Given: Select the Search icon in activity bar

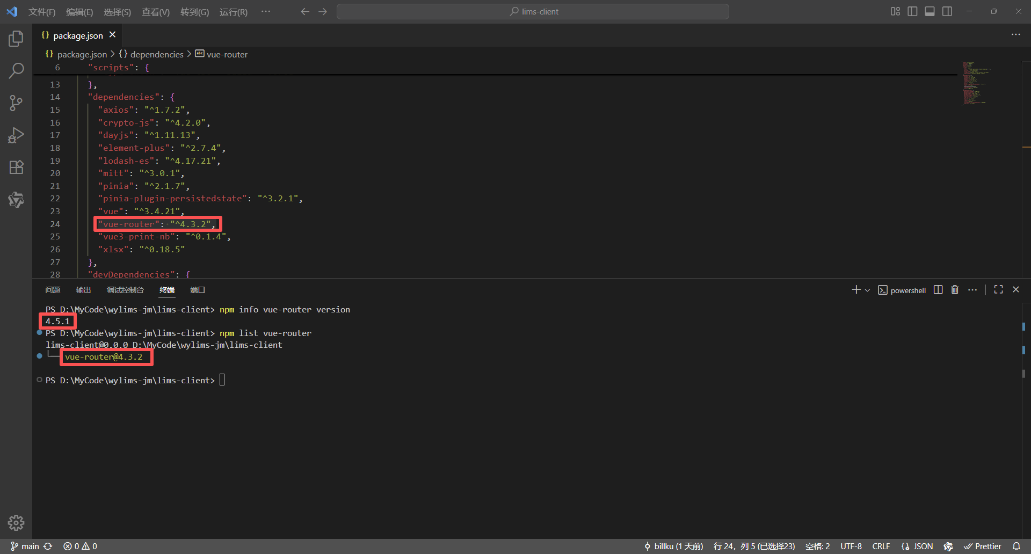Looking at the screenshot, I should (16, 70).
